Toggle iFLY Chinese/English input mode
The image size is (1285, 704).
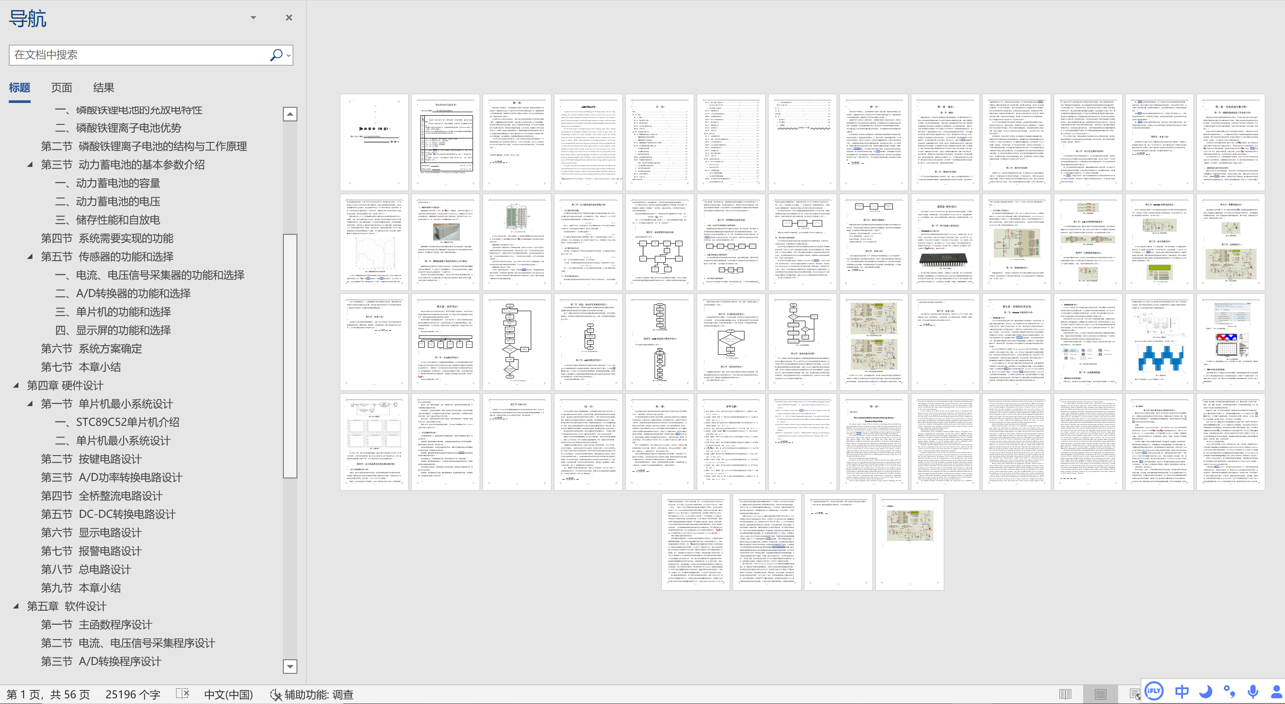coord(1182,692)
